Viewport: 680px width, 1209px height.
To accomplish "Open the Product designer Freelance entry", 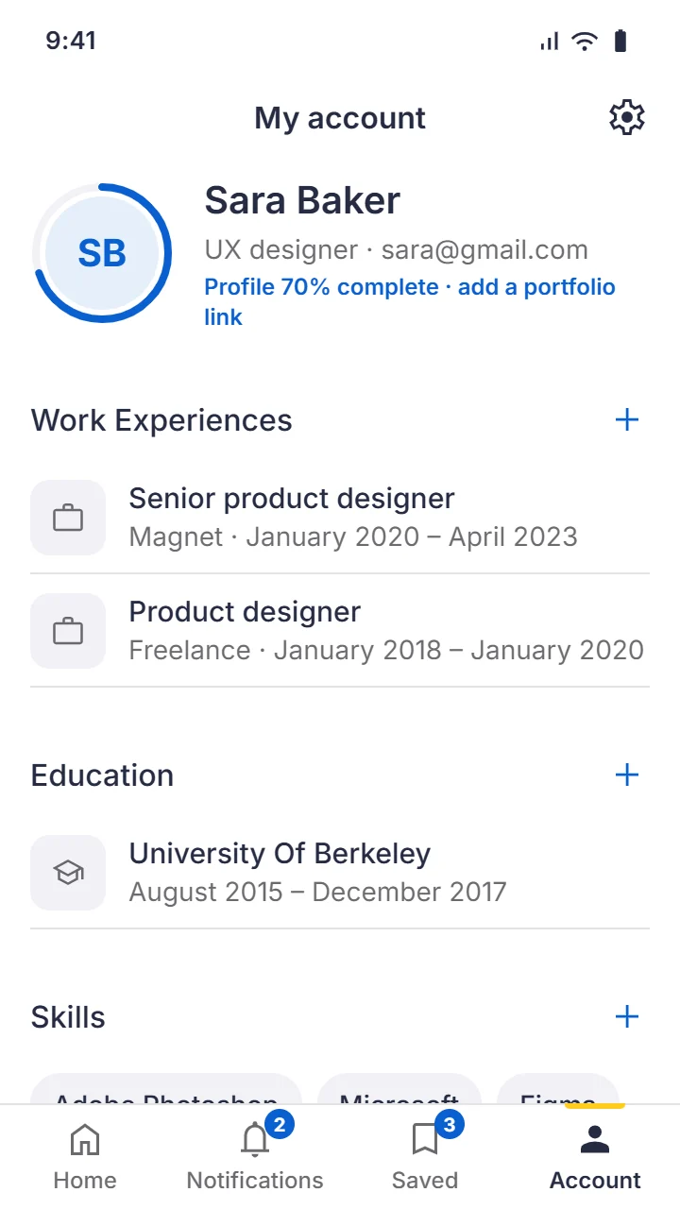I will 340,631.
